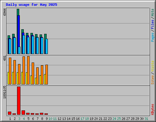Select the orange bar for day 4
This screenshot has height=122, width=156.
click(24, 70)
